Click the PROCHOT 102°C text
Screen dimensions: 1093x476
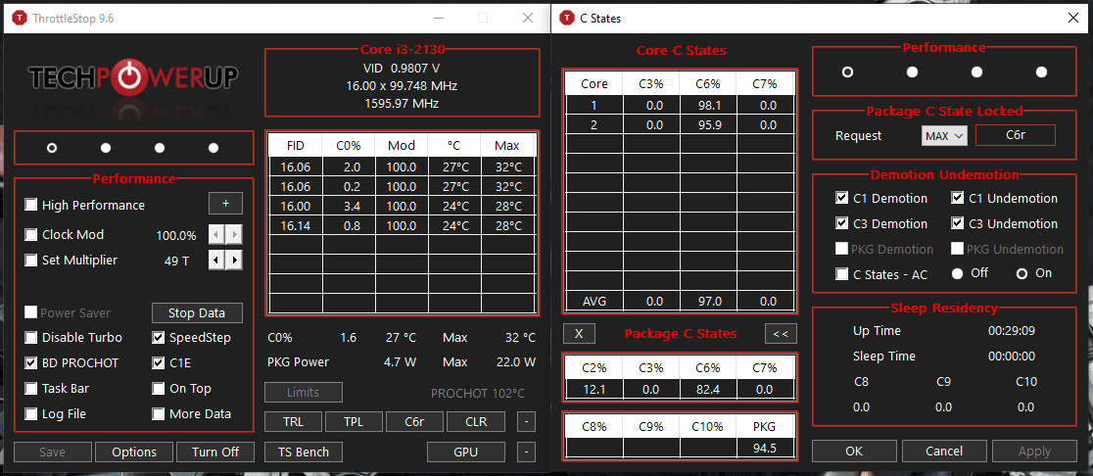(478, 393)
